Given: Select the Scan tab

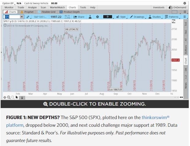Looking at the screenshot, I should point(43,7).
